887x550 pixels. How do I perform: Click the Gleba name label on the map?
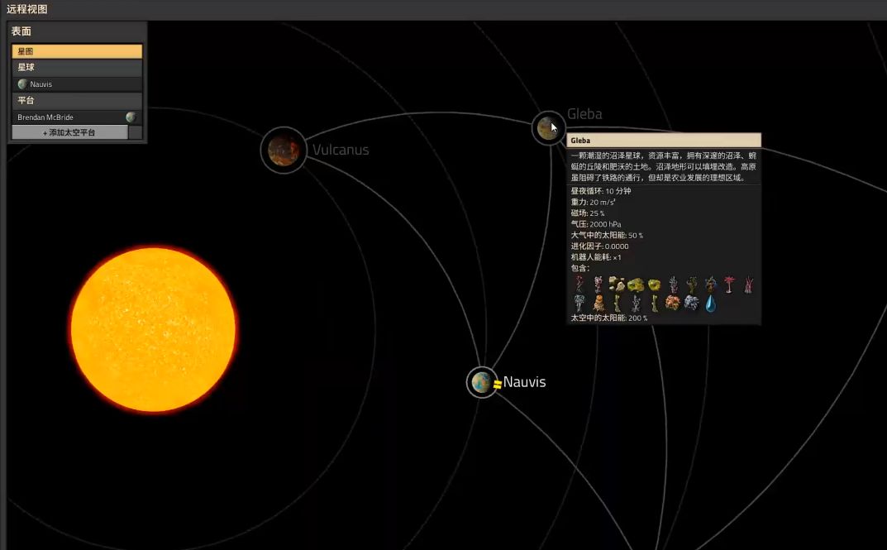(x=584, y=114)
